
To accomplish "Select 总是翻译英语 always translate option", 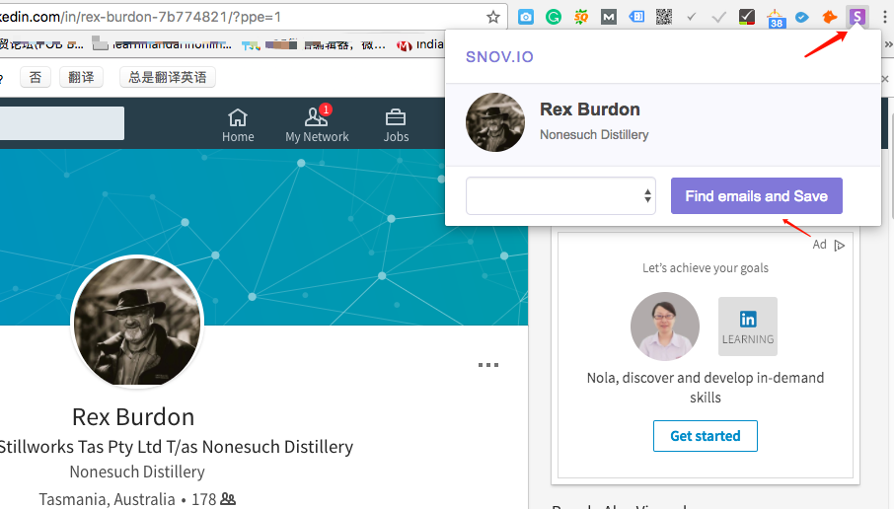I will click(167, 77).
